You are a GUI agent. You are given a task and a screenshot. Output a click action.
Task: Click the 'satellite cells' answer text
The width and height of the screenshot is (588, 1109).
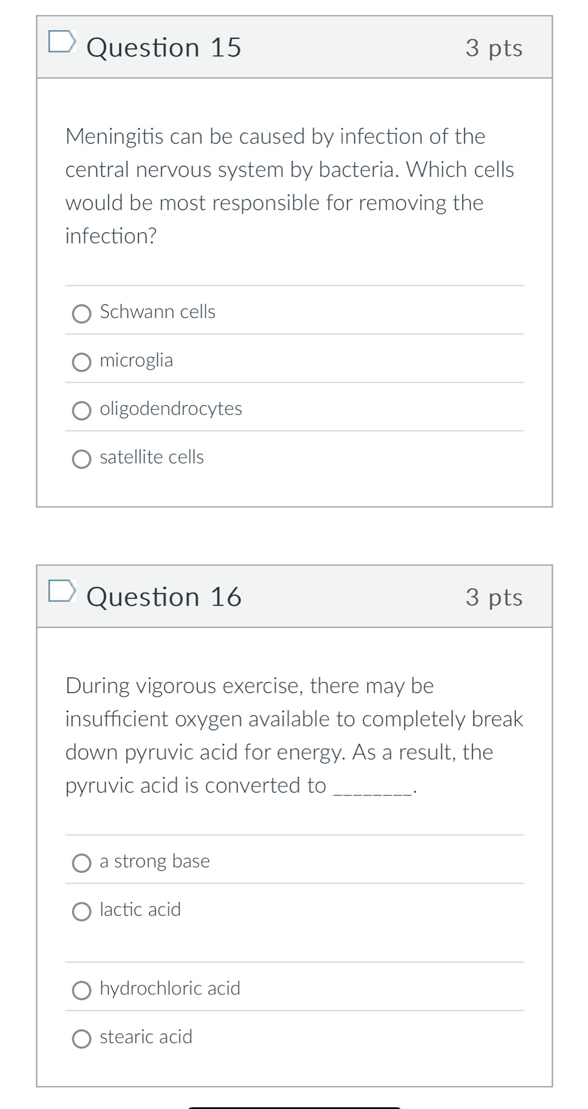pos(152,457)
